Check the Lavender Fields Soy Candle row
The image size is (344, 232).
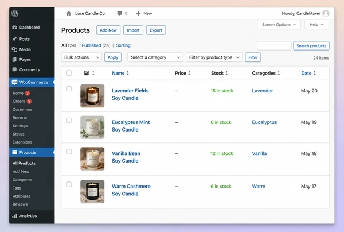click(69, 89)
